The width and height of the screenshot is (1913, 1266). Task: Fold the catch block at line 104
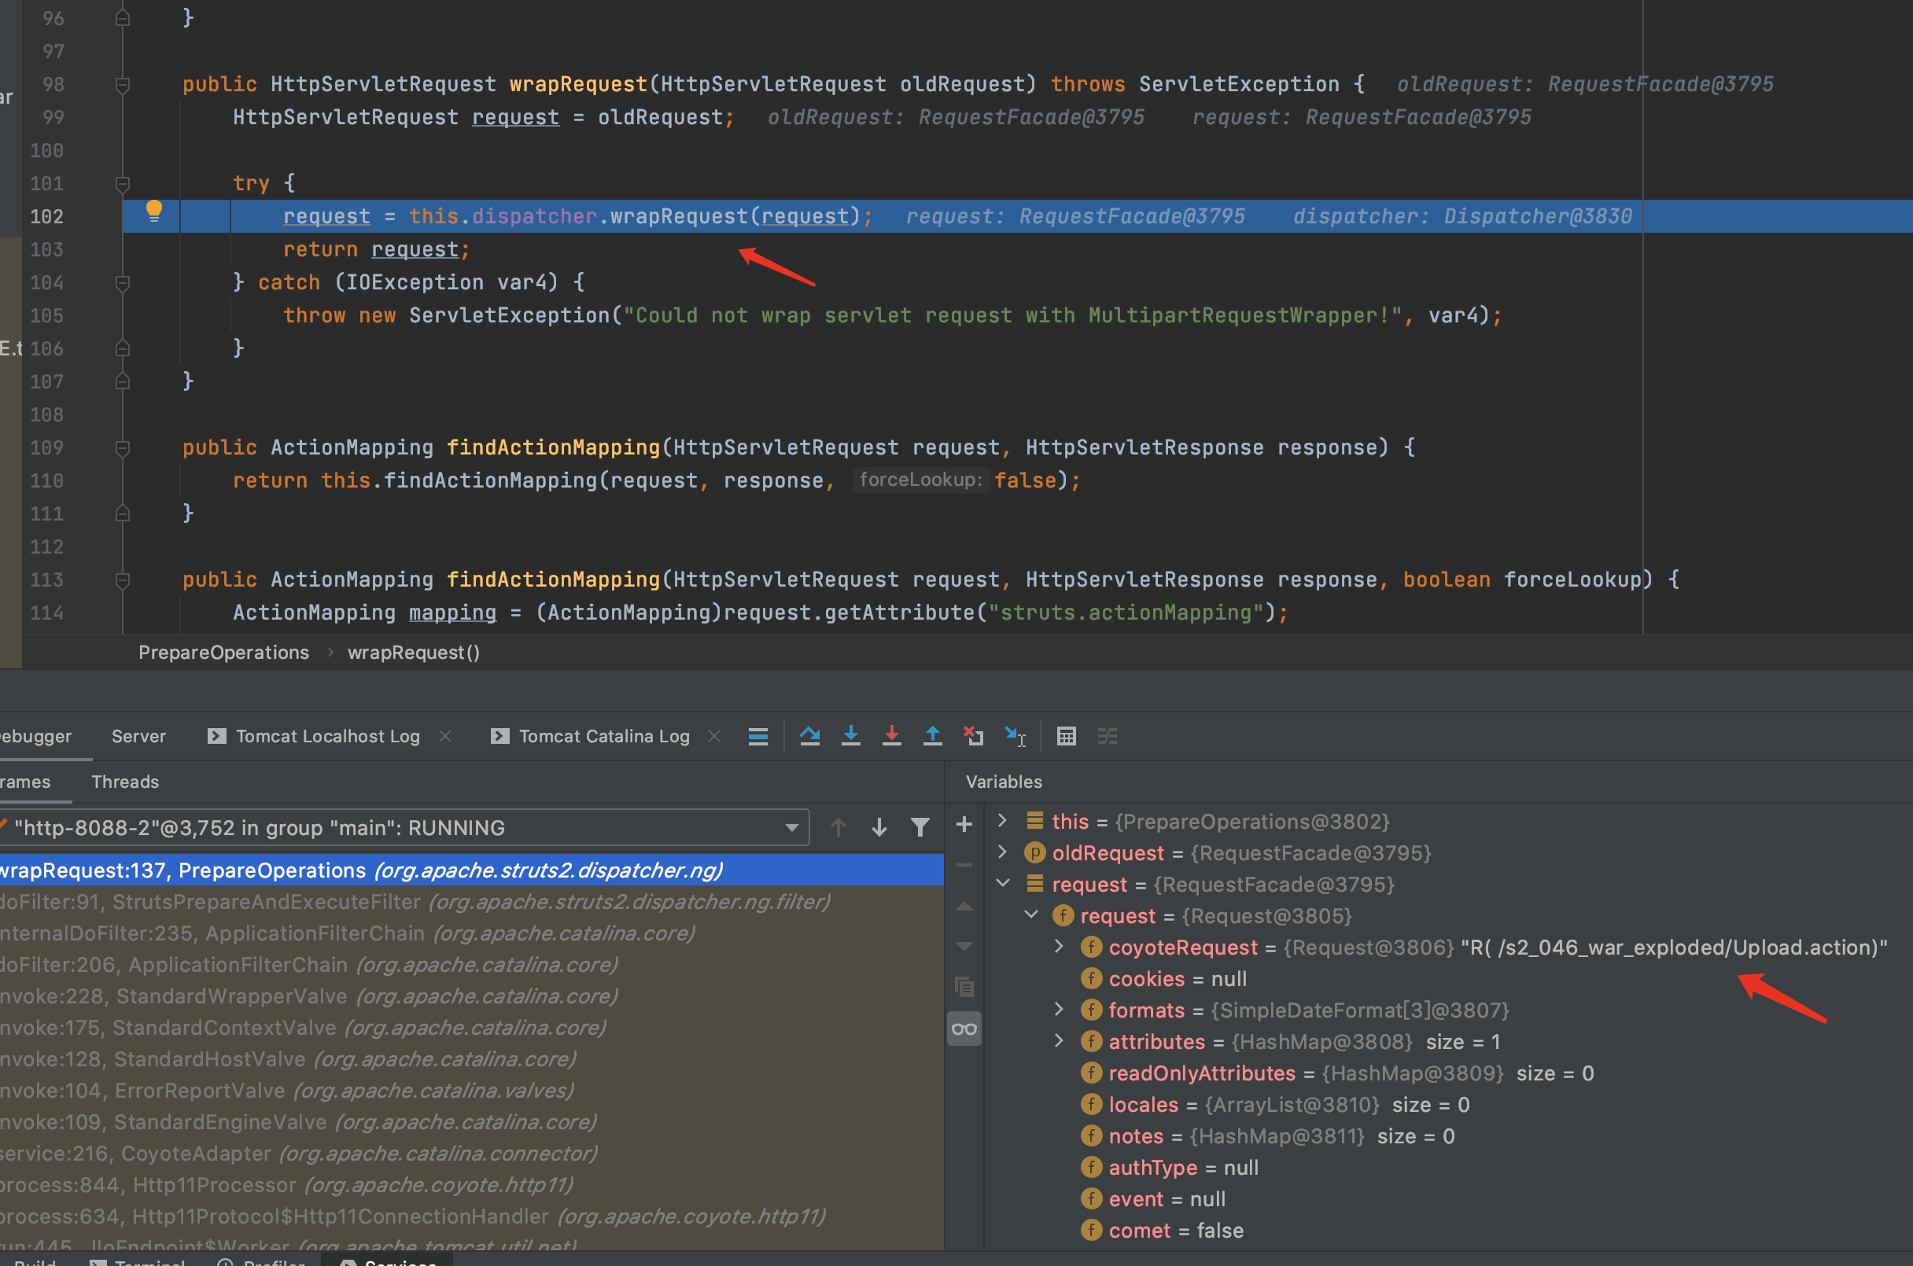tap(123, 282)
